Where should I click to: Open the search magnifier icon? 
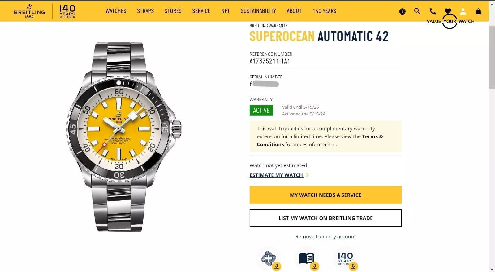pos(417,11)
